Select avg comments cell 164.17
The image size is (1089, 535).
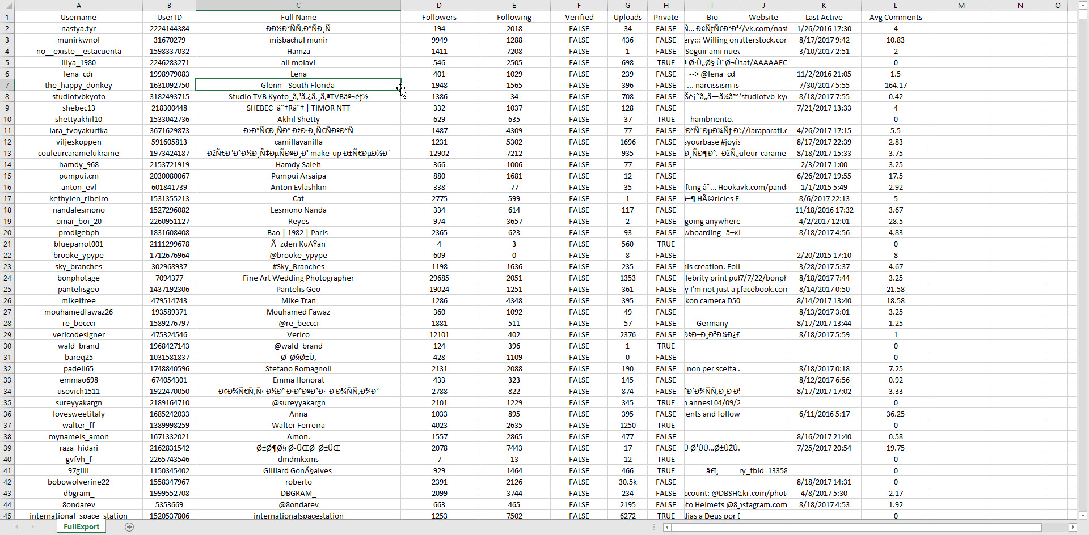[x=895, y=85]
